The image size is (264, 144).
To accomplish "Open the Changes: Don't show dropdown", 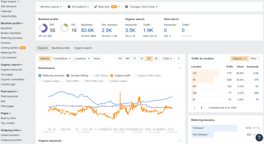I will [x=141, y=7].
